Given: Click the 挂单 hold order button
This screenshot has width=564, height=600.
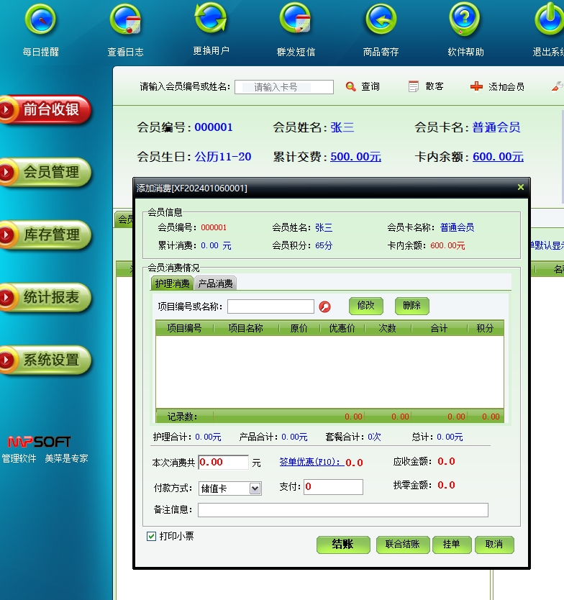Looking at the screenshot, I should [x=451, y=545].
